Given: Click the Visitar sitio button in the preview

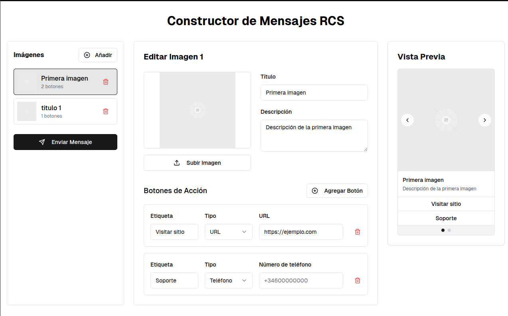Looking at the screenshot, I should click(x=446, y=204).
